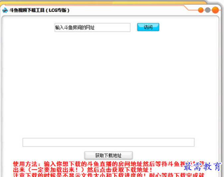The height and width of the screenshot is (177, 224).
Task: Click the small orange minimize circle
Action: coord(201,10)
